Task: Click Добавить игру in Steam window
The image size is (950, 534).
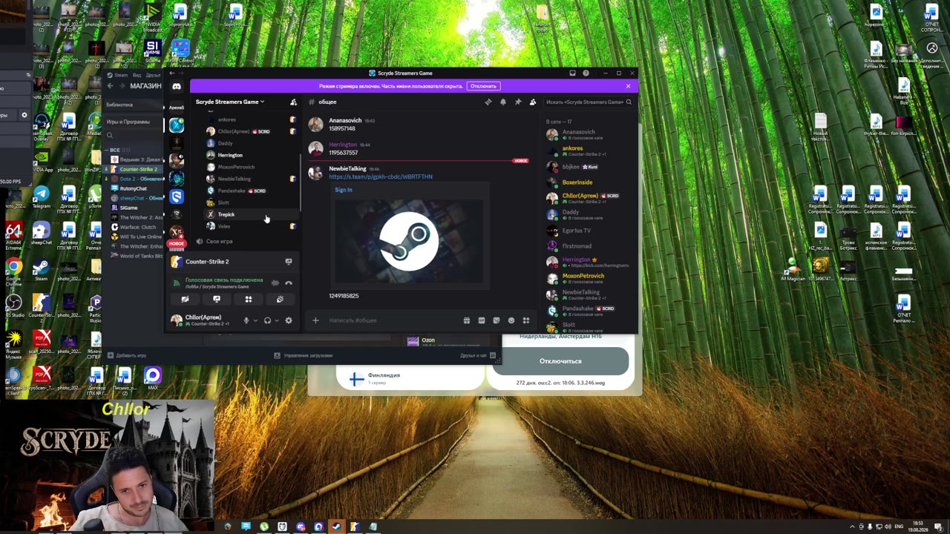Action: [127, 355]
